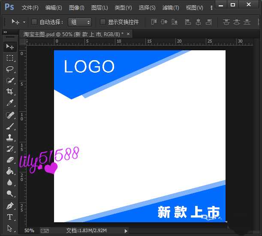Open the 滤镜(T) menu
The image size is (262, 236).
coord(170,8)
